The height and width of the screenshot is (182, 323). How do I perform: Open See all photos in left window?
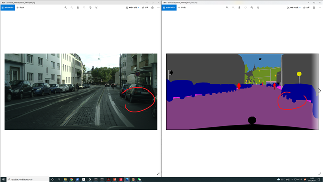(8, 8)
